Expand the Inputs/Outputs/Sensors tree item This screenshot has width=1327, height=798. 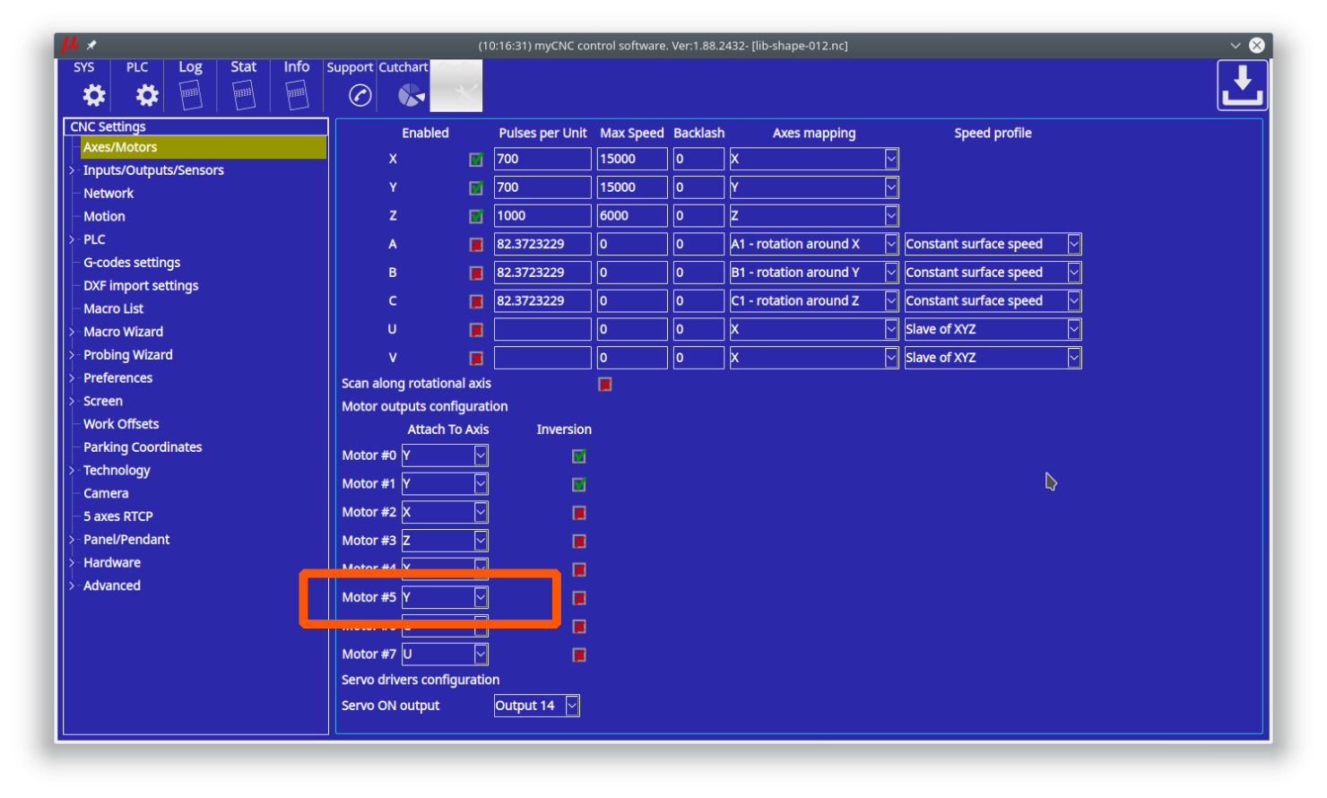pyautogui.click(x=72, y=170)
